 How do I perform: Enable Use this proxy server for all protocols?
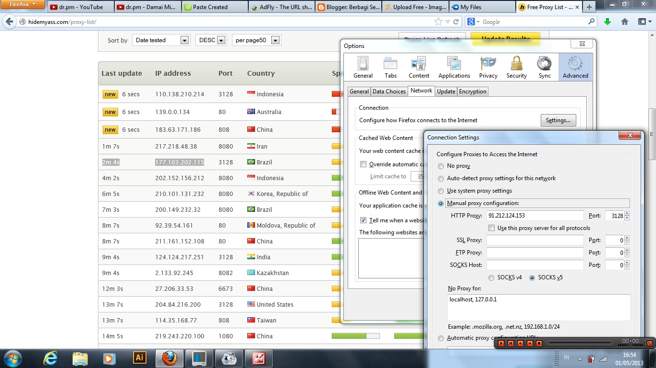pyautogui.click(x=491, y=228)
